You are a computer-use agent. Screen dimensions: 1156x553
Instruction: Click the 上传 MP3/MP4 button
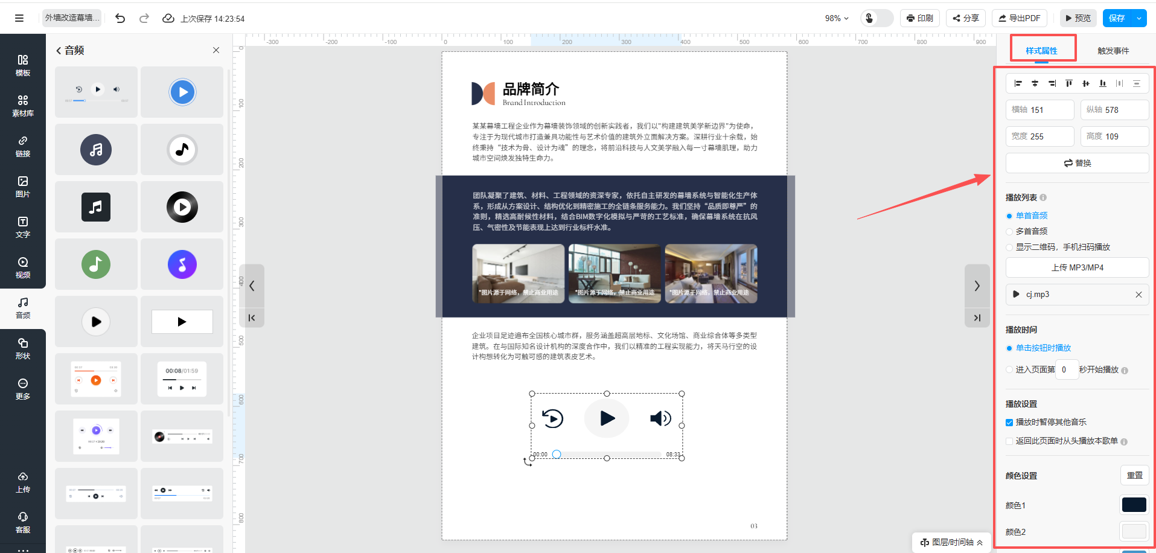pos(1077,267)
